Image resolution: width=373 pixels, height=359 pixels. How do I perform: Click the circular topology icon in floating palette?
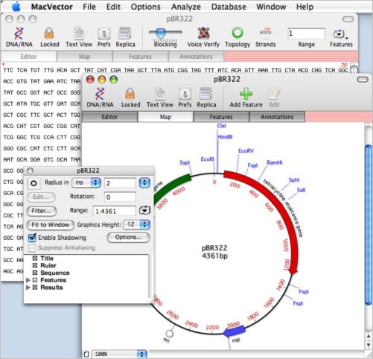34,183
